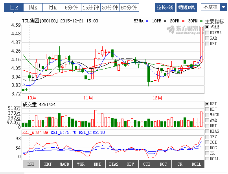The width and height of the screenshot is (228, 174).
Task: Switch to the CR bottom tab
Action: 180,164
